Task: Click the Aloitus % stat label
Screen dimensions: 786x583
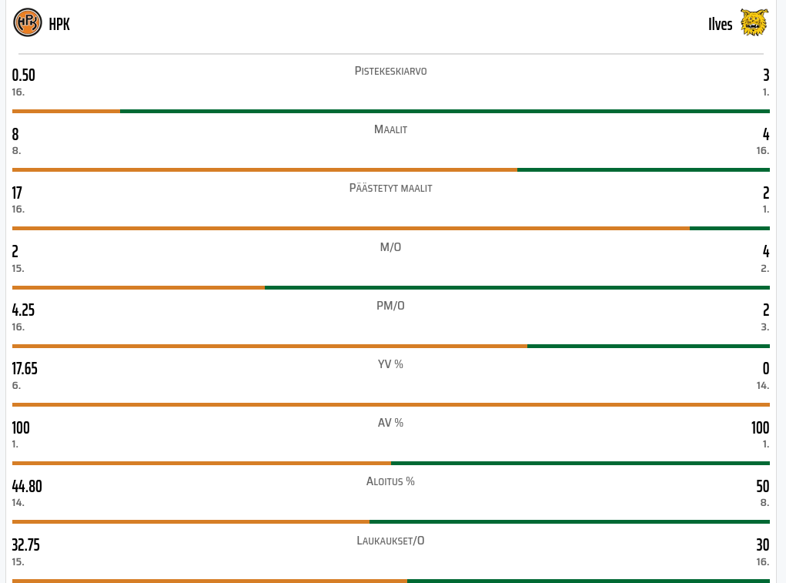Action: (390, 481)
